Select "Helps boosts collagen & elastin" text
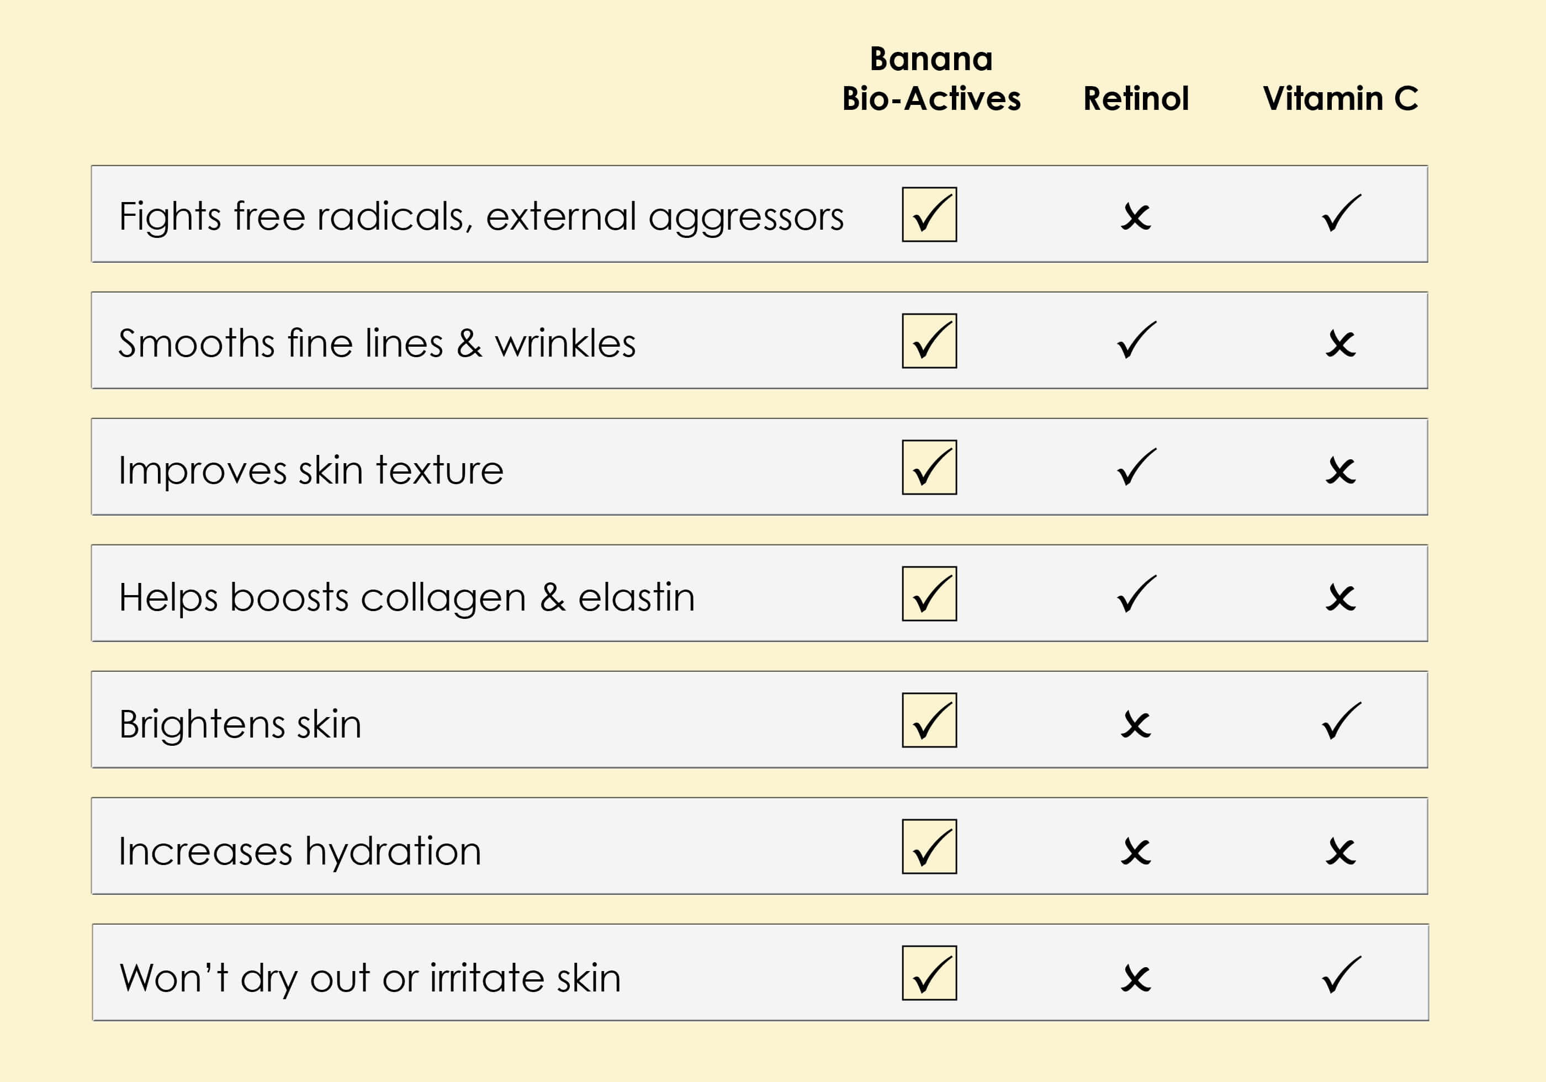This screenshot has height=1082, width=1546. (407, 597)
